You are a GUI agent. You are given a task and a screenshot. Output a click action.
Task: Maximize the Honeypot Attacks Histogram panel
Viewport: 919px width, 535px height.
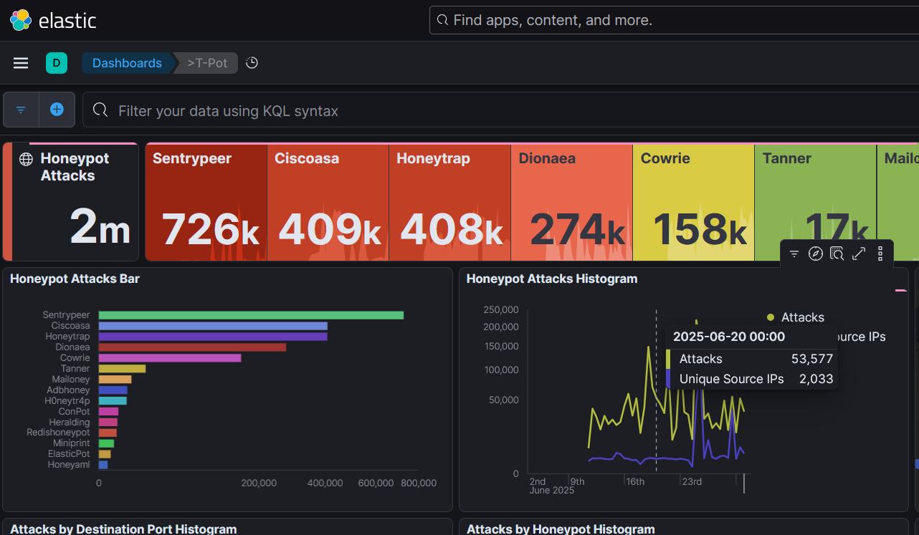tap(858, 254)
